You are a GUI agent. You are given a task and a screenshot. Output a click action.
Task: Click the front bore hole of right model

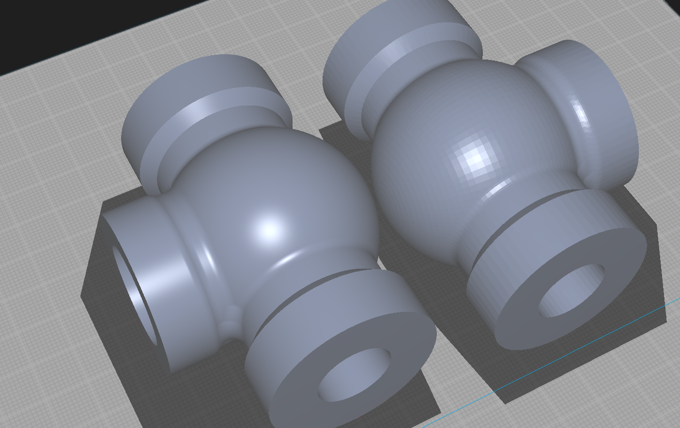[572, 290]
